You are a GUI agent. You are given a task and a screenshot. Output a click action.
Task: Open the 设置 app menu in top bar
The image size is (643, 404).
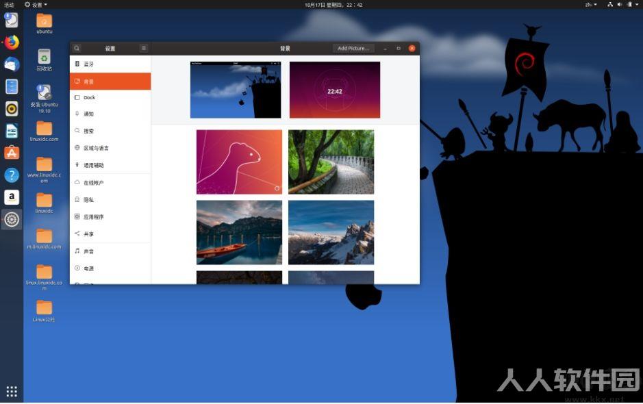click(36, 5)
